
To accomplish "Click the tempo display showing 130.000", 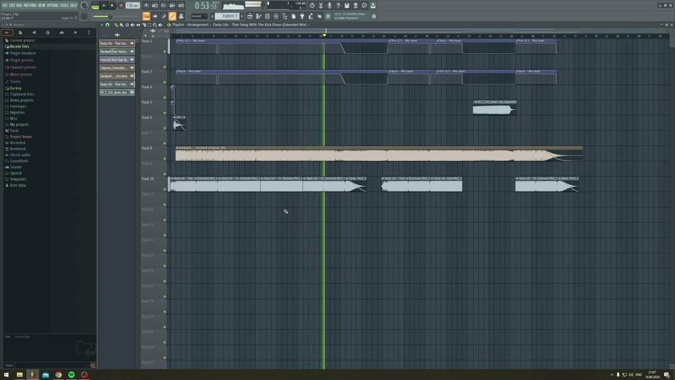I will point(132,5).
